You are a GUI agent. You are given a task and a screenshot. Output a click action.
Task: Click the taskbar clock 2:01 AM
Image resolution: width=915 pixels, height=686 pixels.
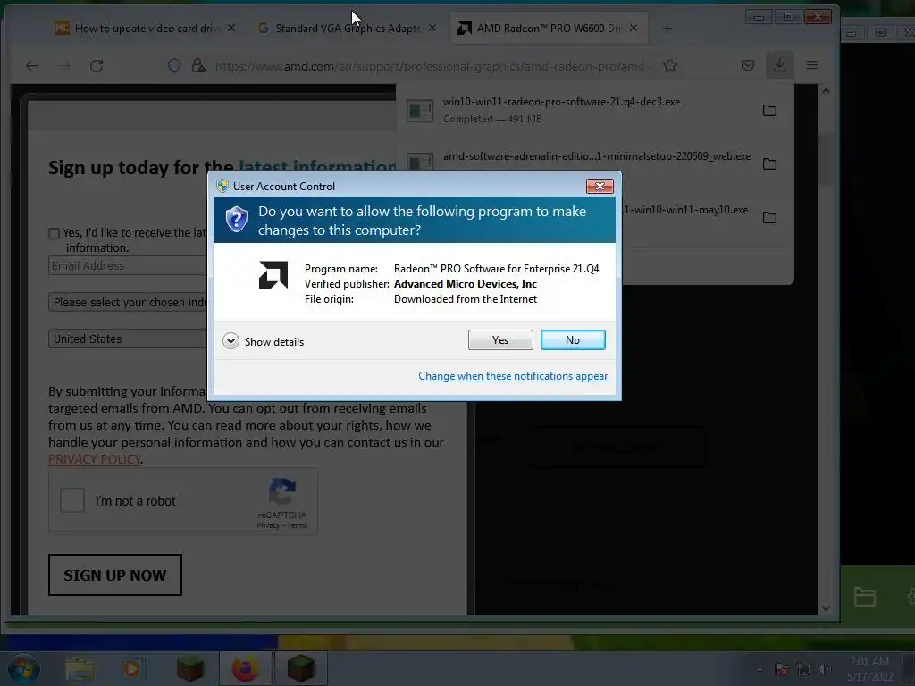869,668
